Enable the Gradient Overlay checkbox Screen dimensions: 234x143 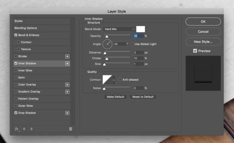pyautogui.click(x=16, y=91)
